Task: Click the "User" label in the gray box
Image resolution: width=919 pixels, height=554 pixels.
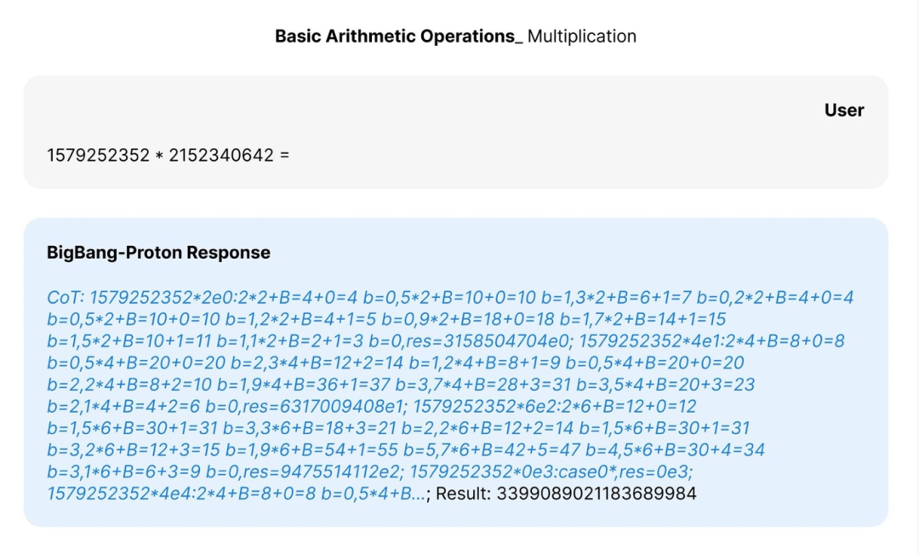Action: tap(843, 110)
